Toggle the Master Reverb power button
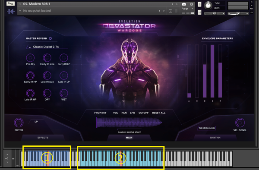Screen dimensions: 259x170 tap(51, 38)
